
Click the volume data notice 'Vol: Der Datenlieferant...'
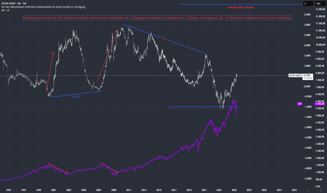coord(44,7)
